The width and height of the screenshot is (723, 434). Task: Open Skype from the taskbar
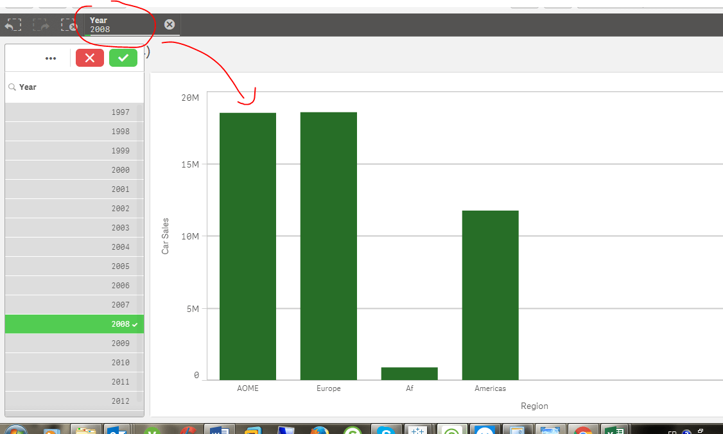pyautogui.click(x=386, y=428)
